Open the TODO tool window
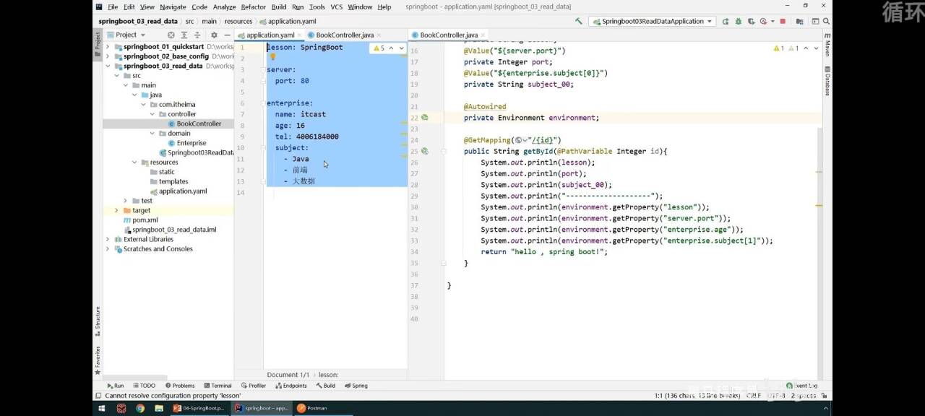Screen dimensions: 925x416 pos(143,386)
